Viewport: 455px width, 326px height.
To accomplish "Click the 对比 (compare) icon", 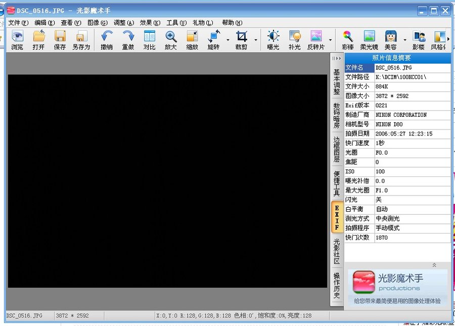I will coord(149,39).
